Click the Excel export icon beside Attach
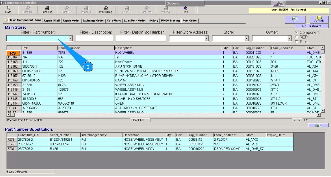The image size is (331, 177). pos(295,19)
